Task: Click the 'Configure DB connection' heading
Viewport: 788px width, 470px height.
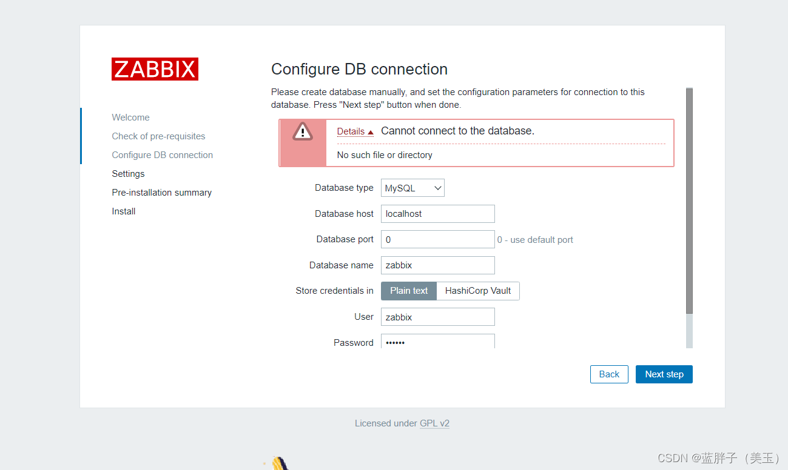Action: coord(359,69)
